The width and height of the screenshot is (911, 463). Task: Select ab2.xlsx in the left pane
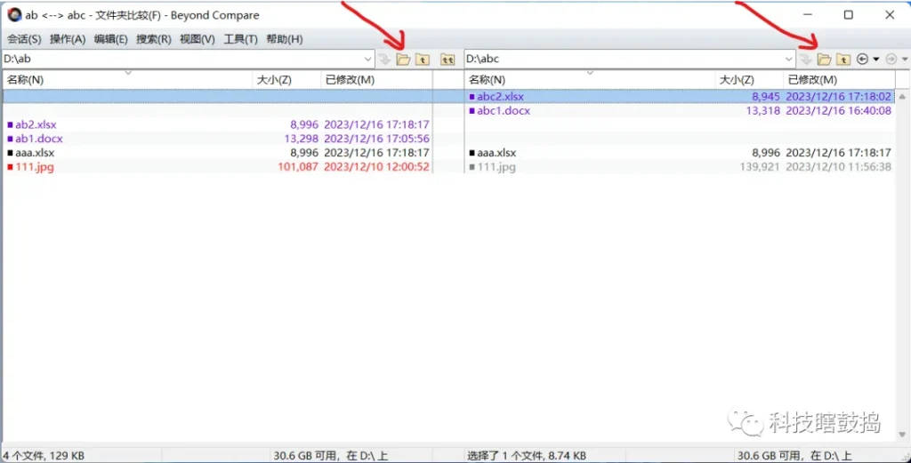click(36, 124)
